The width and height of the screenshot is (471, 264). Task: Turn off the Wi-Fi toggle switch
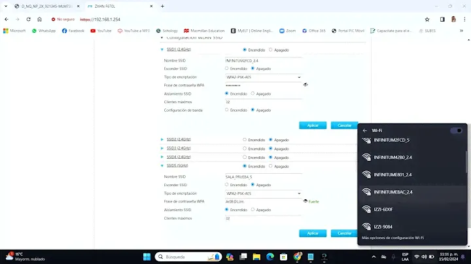click(458, 131)
